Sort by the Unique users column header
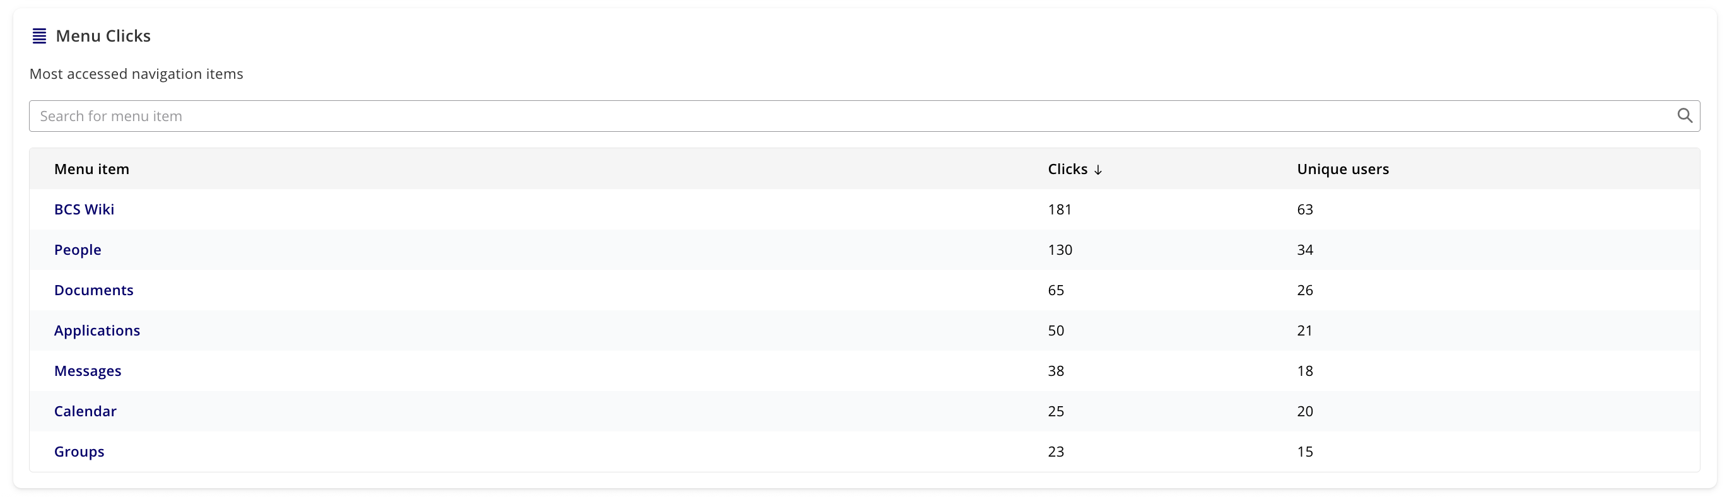 1343,169
